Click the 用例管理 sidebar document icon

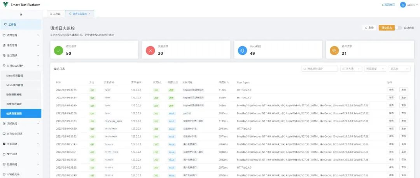[x=4, y=45]
